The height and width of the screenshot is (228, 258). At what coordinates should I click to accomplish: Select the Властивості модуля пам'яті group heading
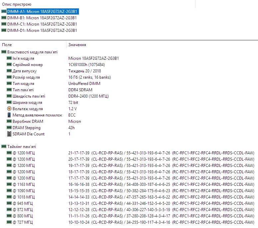[32, 52]
